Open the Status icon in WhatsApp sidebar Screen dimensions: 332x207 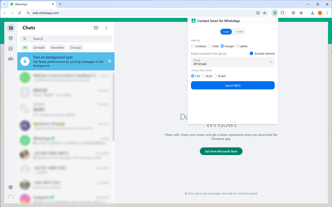coord(11,38)
